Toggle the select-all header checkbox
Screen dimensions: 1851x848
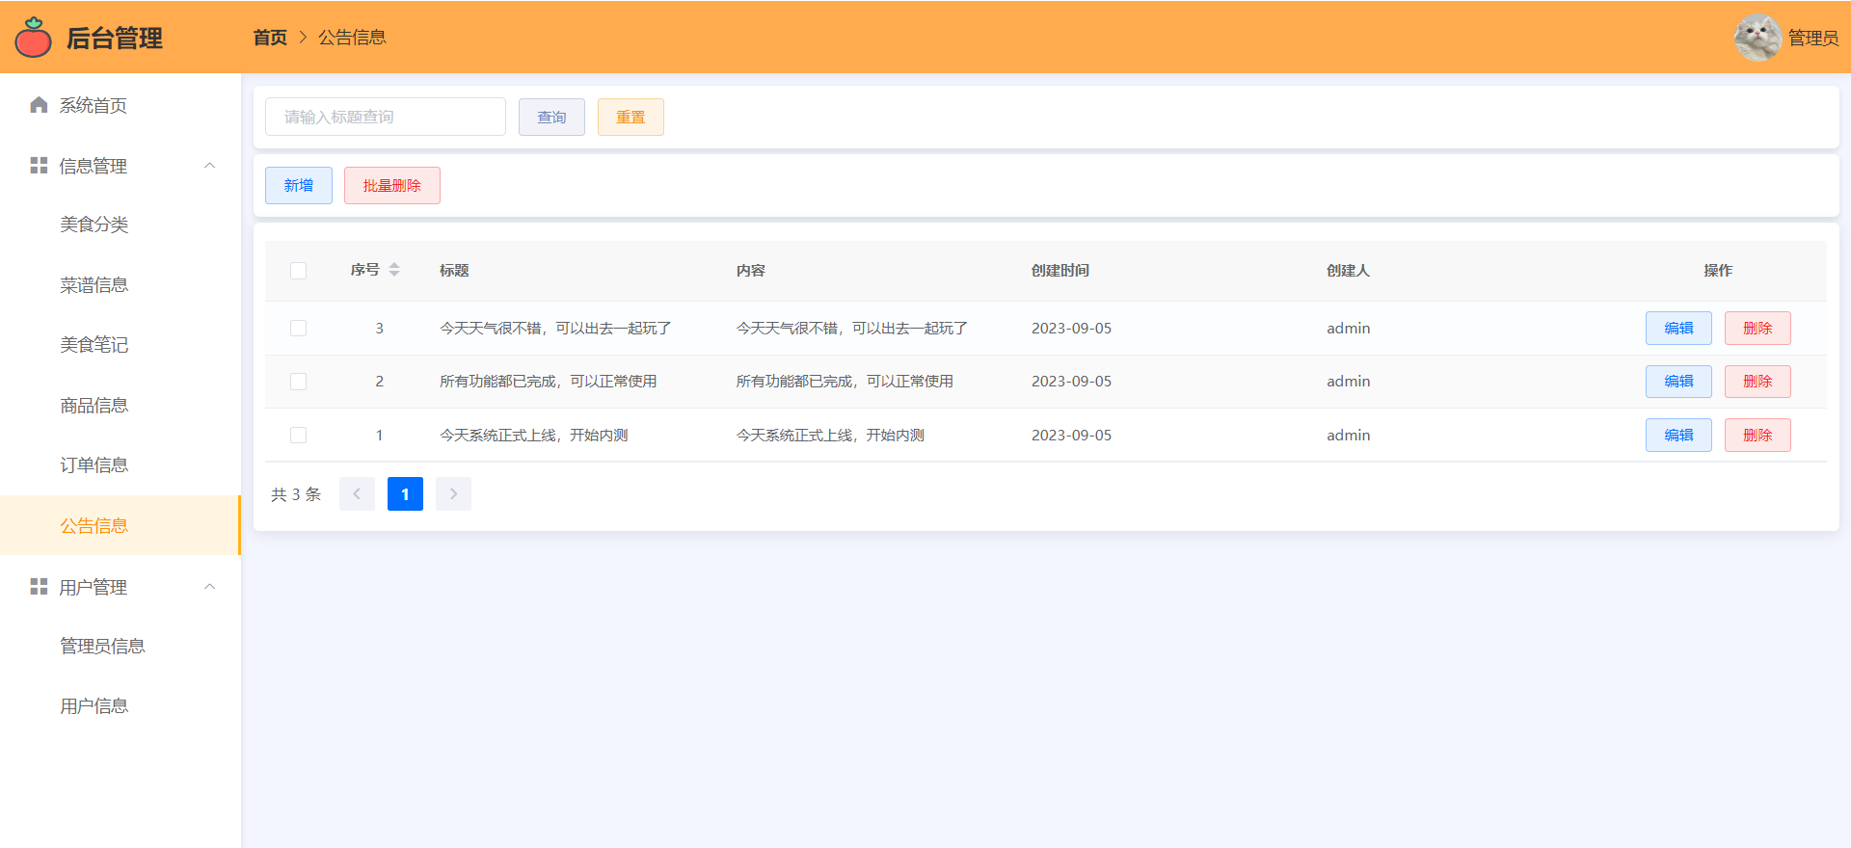pyautogui.click(x=299, y=271)
